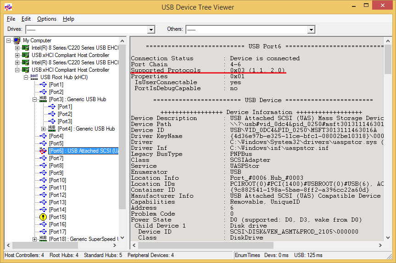Click the first Intel 8 Series EHCI controller icon
The image size is (396, 263).
tap(26, 48)
